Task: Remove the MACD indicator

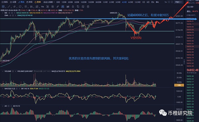Action: pos(19,89)
